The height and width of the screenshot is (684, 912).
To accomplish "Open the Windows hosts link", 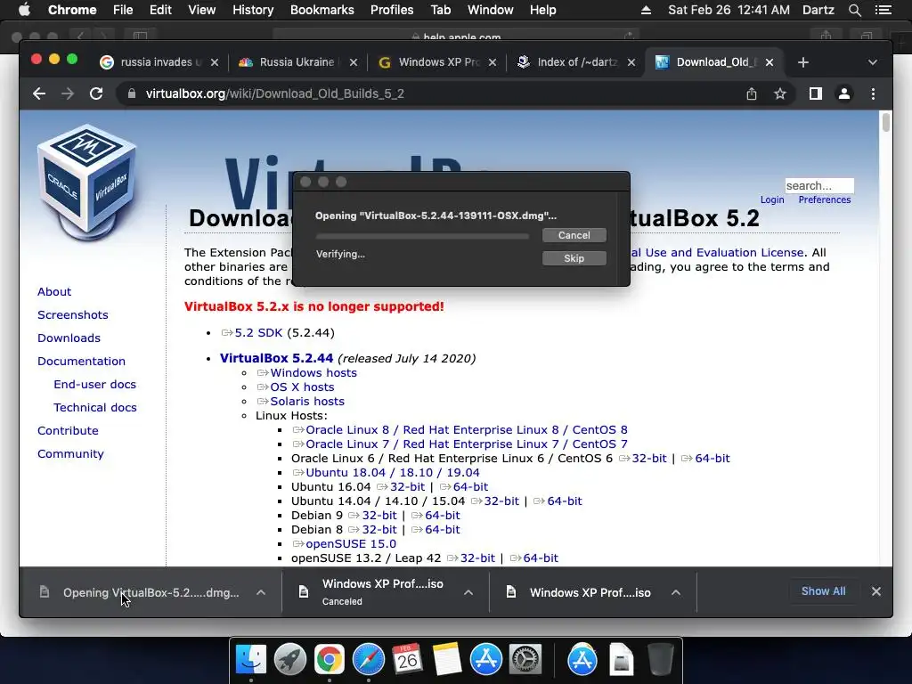I will point(313,373).
